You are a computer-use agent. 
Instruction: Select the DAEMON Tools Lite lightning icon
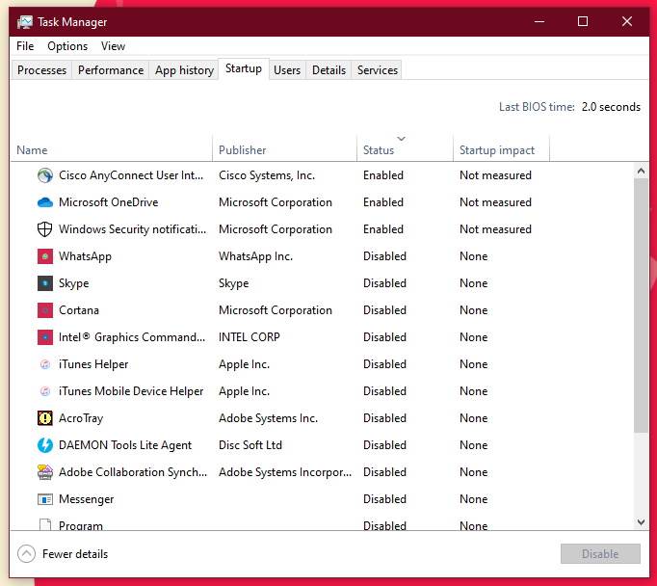[44, 445]
